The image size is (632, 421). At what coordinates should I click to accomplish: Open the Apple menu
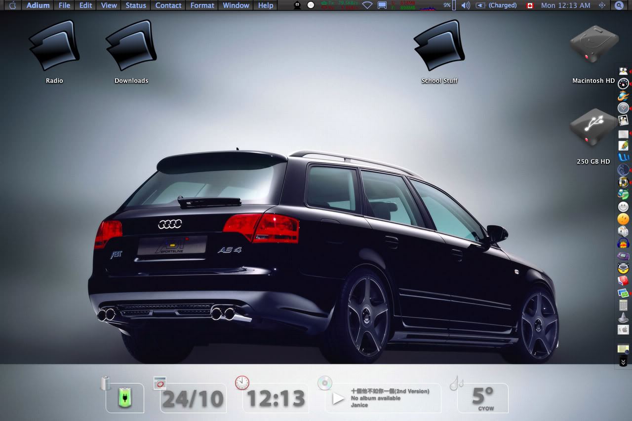[x=12, y=5]
